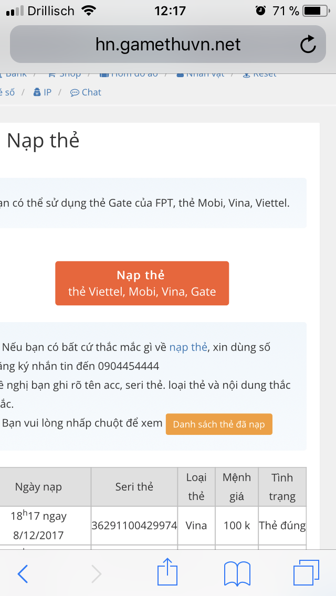Open Safari bookmarks icon
This screenshot has width=336, height=596.
[x=237, y=573]
